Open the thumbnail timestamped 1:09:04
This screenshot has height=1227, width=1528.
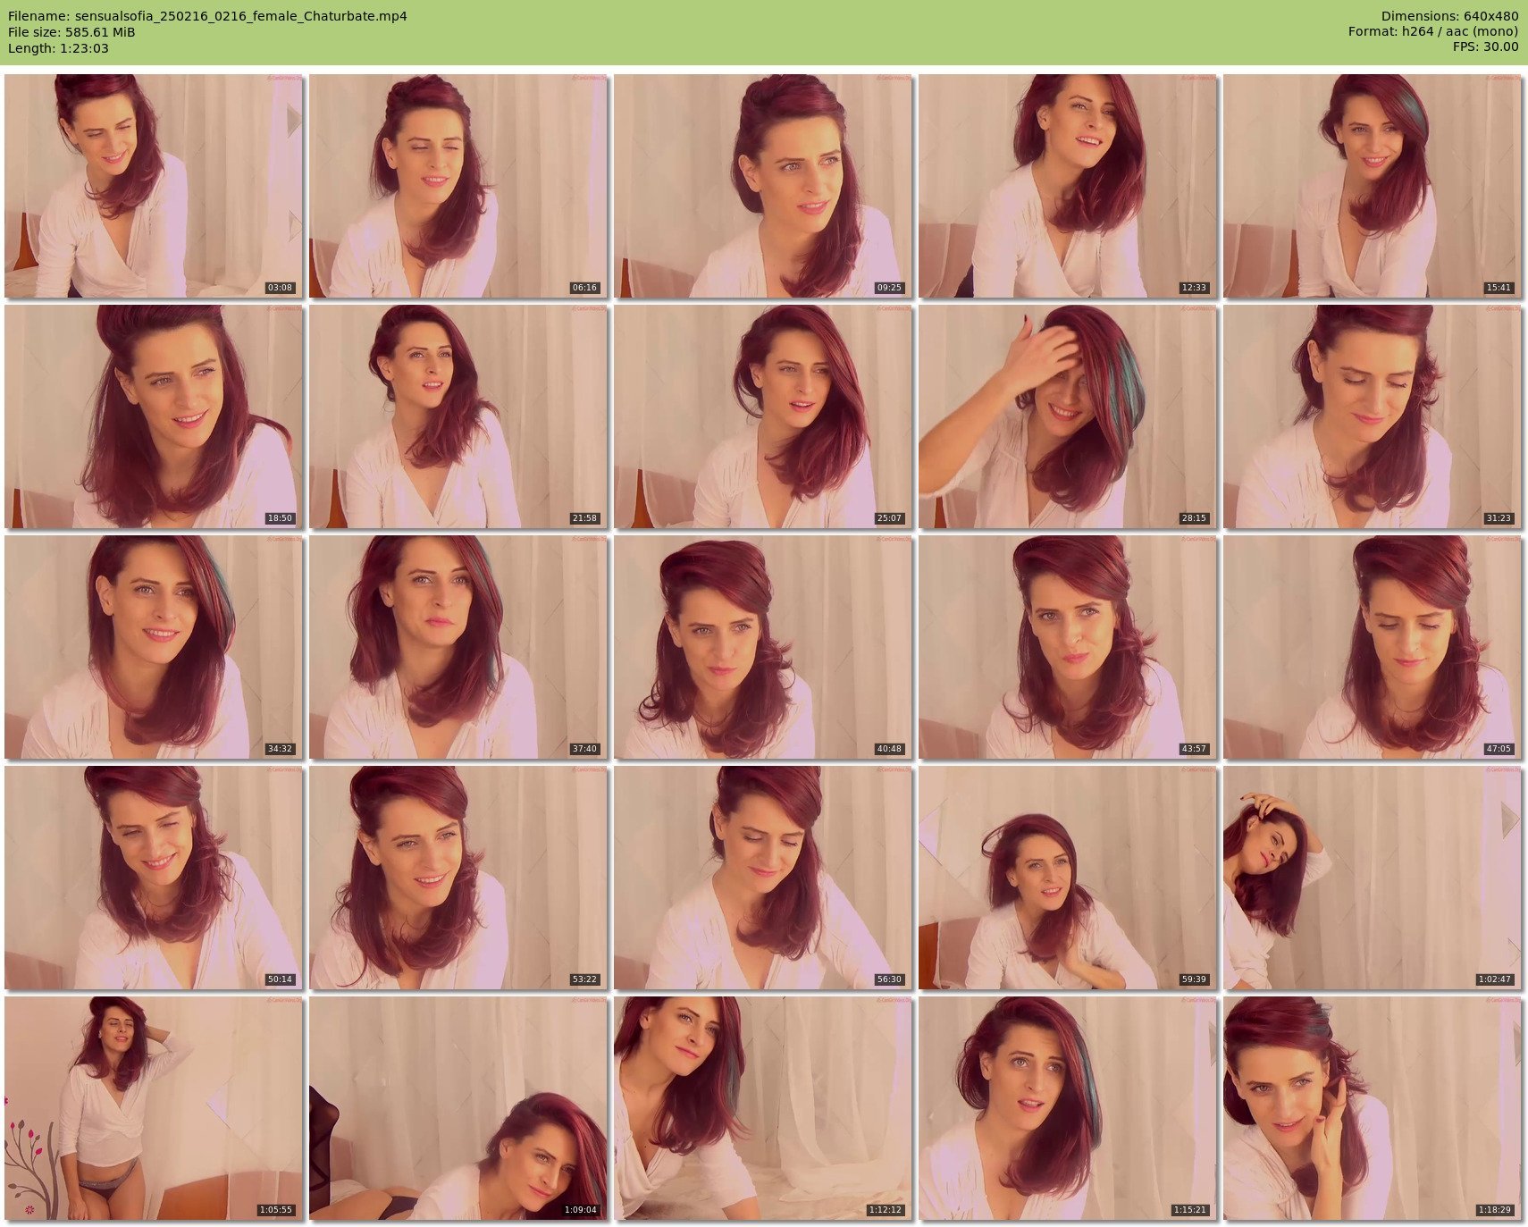coord(458,1108)
